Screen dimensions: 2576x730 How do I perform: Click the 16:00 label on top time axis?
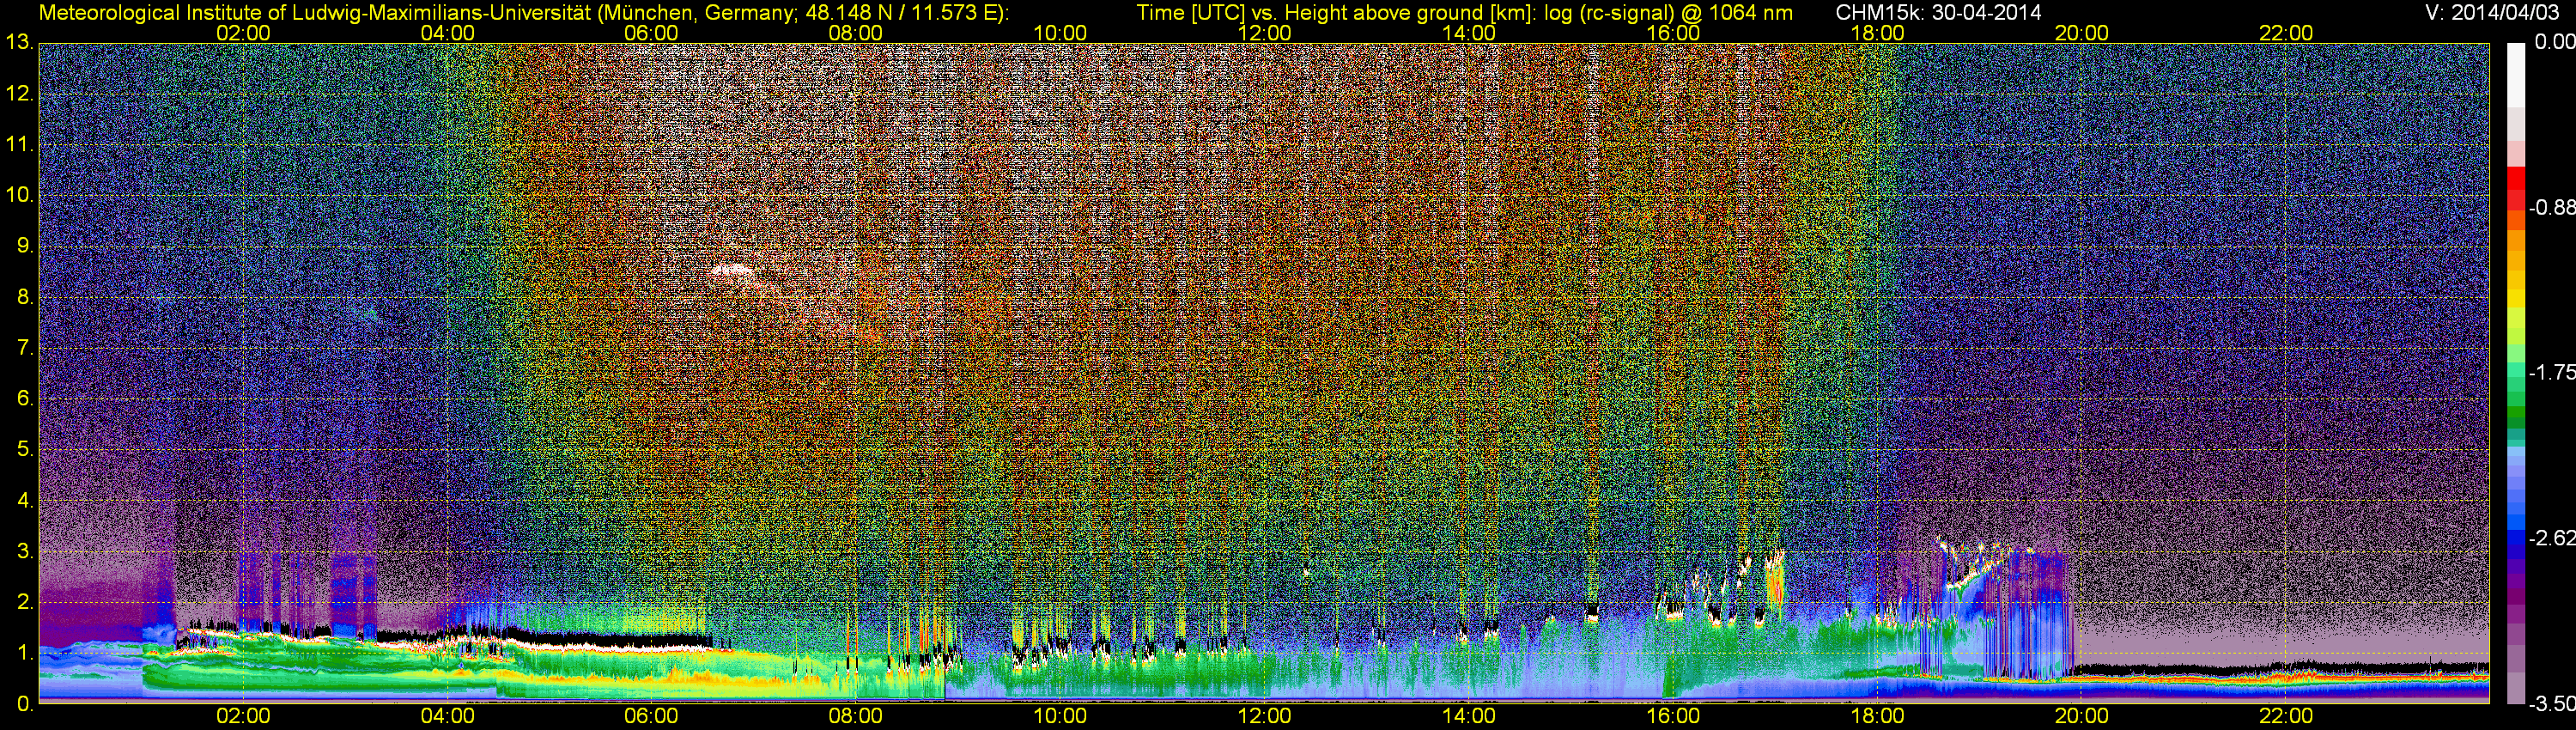coord(1672,32)
